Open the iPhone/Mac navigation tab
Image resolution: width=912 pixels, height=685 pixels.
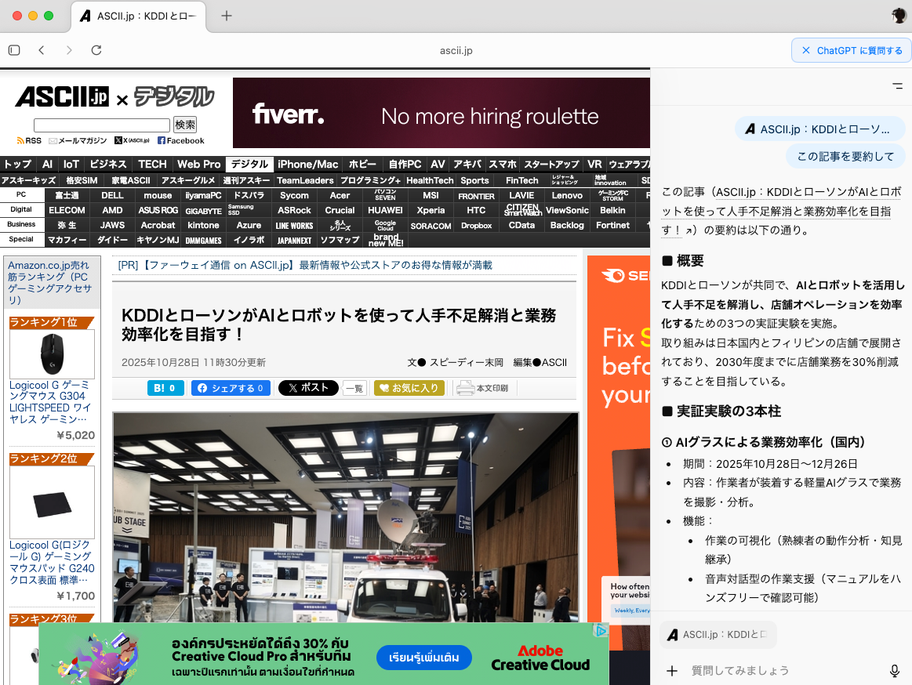coord(307,165)
